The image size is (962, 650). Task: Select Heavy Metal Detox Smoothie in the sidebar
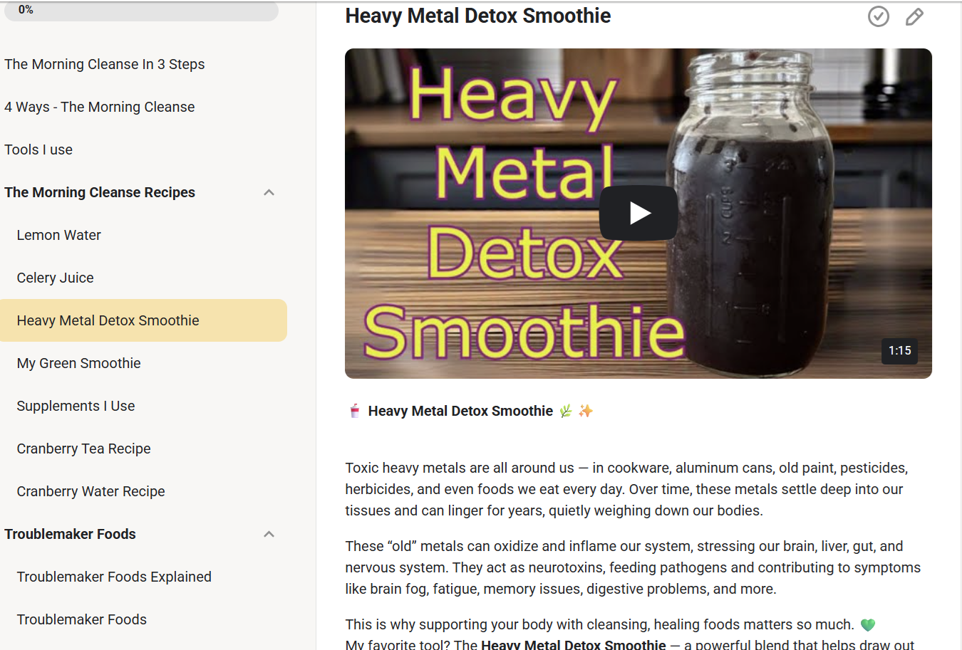[143, 320]
